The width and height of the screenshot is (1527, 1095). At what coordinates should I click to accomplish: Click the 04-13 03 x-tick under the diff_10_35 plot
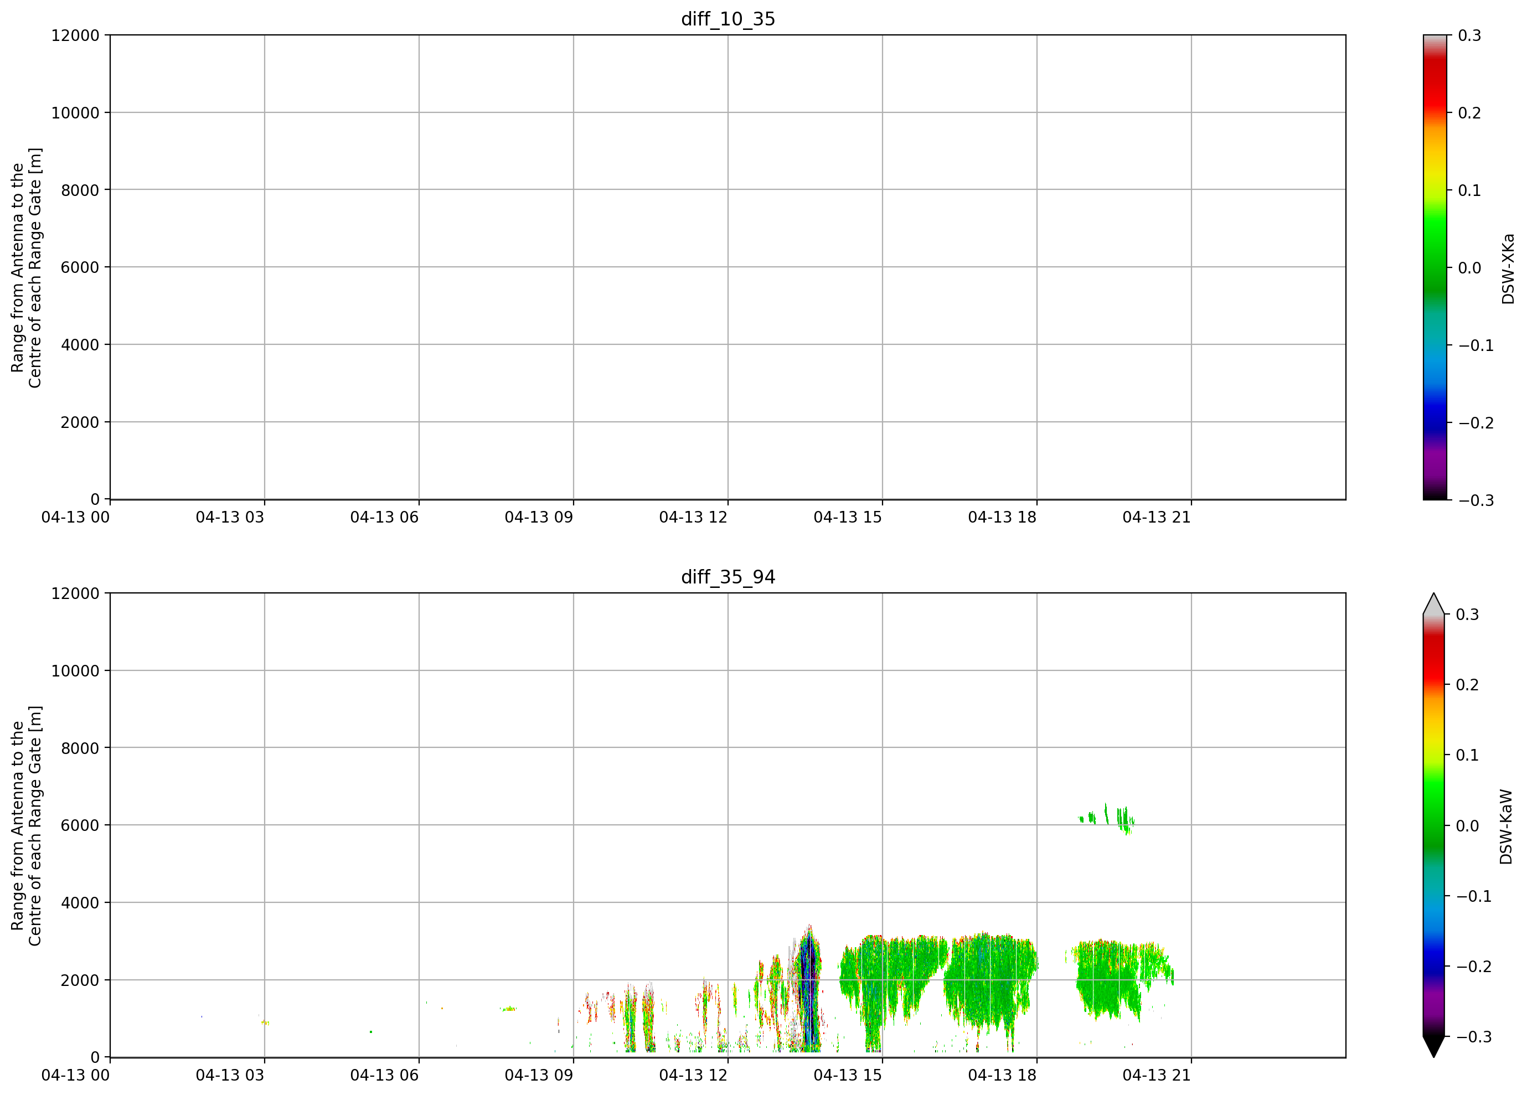coord(230,518)
